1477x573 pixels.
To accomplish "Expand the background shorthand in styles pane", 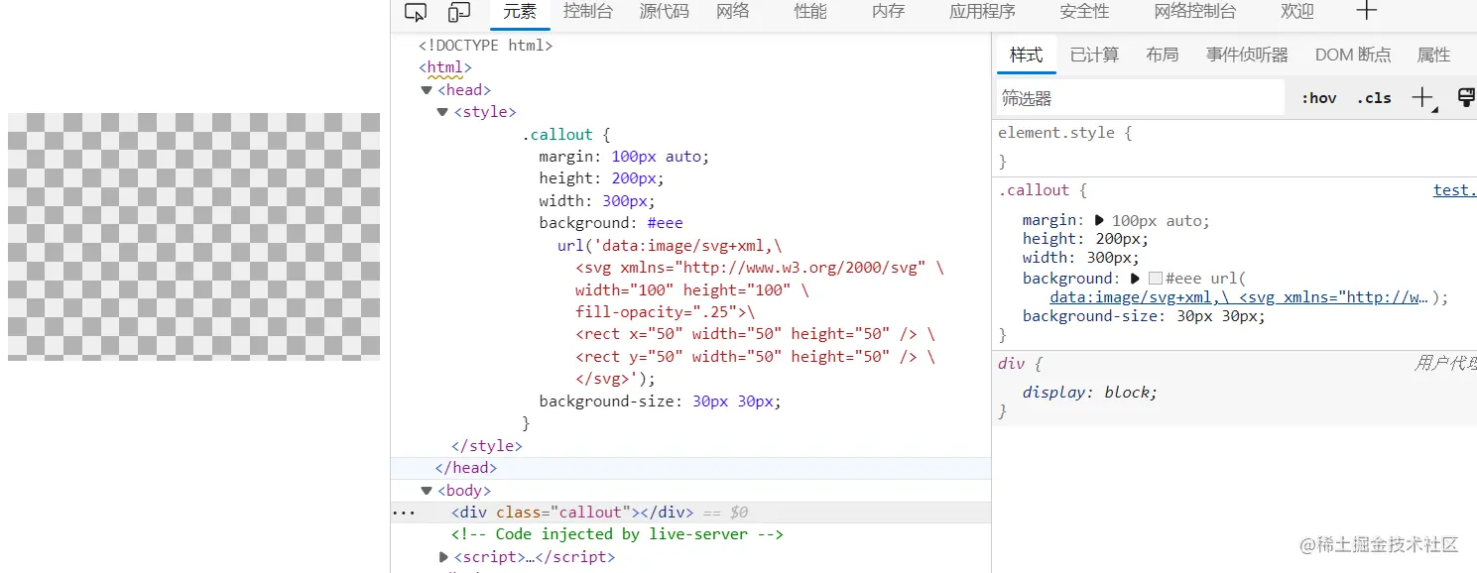I will coord(1136,279).
